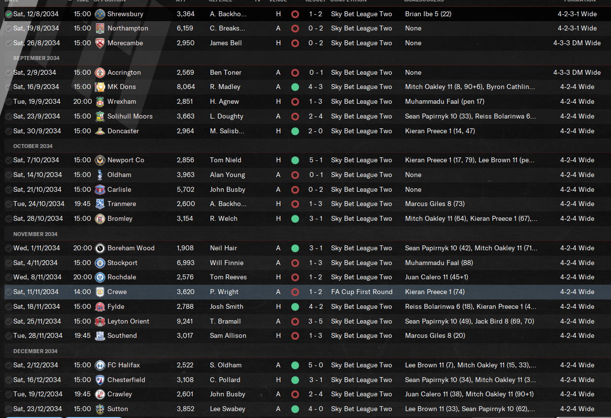Click the Carlisle club badge

point(100,189)
